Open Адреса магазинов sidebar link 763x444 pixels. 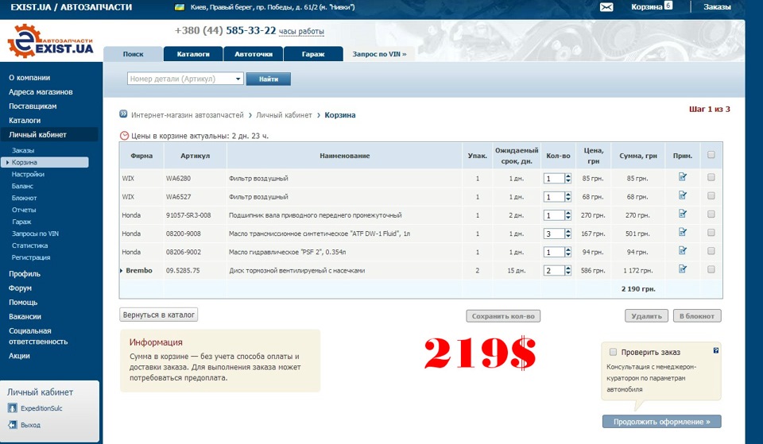pos(41,92)
